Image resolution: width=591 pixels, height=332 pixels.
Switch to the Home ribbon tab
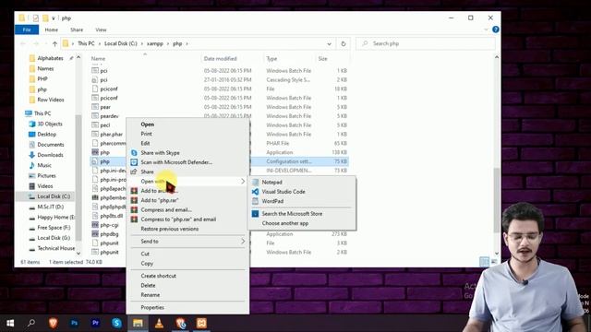pos(52,30)
